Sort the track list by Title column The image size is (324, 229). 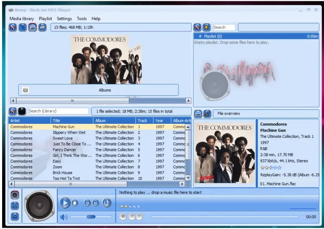(72, 120)
